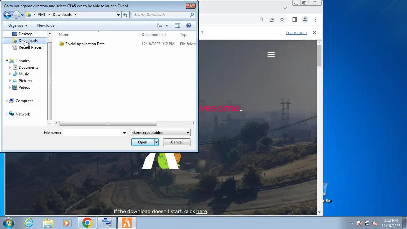Select Recent Places in navigation pane
This screenshot has width=407, height=229.
tap(30, 47)
